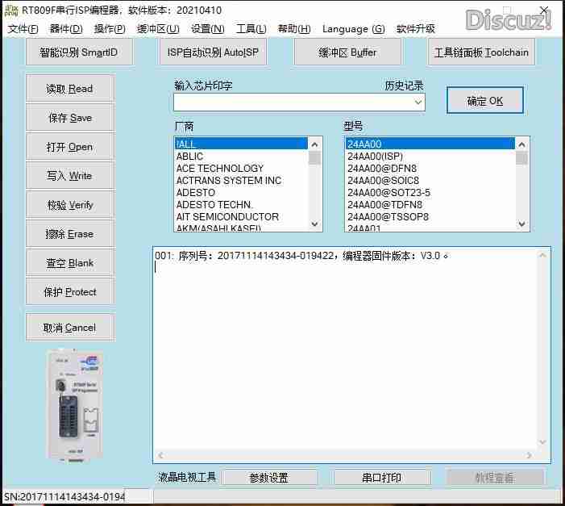Screen dimensions: 565x506
Task: Click the RT809F programmer device image
Action: (x=75, y=406)
